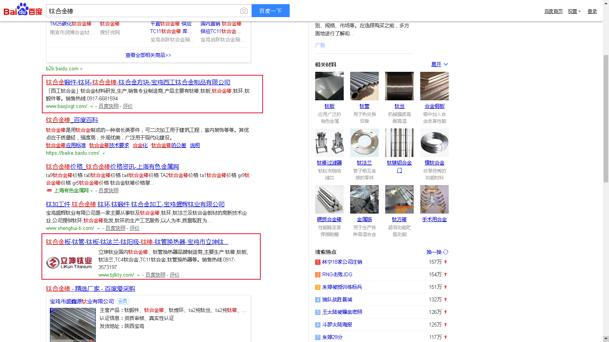This screenshot has width=609, height=342.
Task: Open the Baidu logo homepage
Action: (23, 9)
